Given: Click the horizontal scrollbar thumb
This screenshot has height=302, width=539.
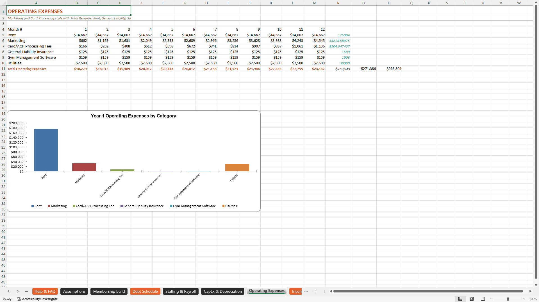Looking at the screenshot, I should pyautogui.click(x=428, y=291).
